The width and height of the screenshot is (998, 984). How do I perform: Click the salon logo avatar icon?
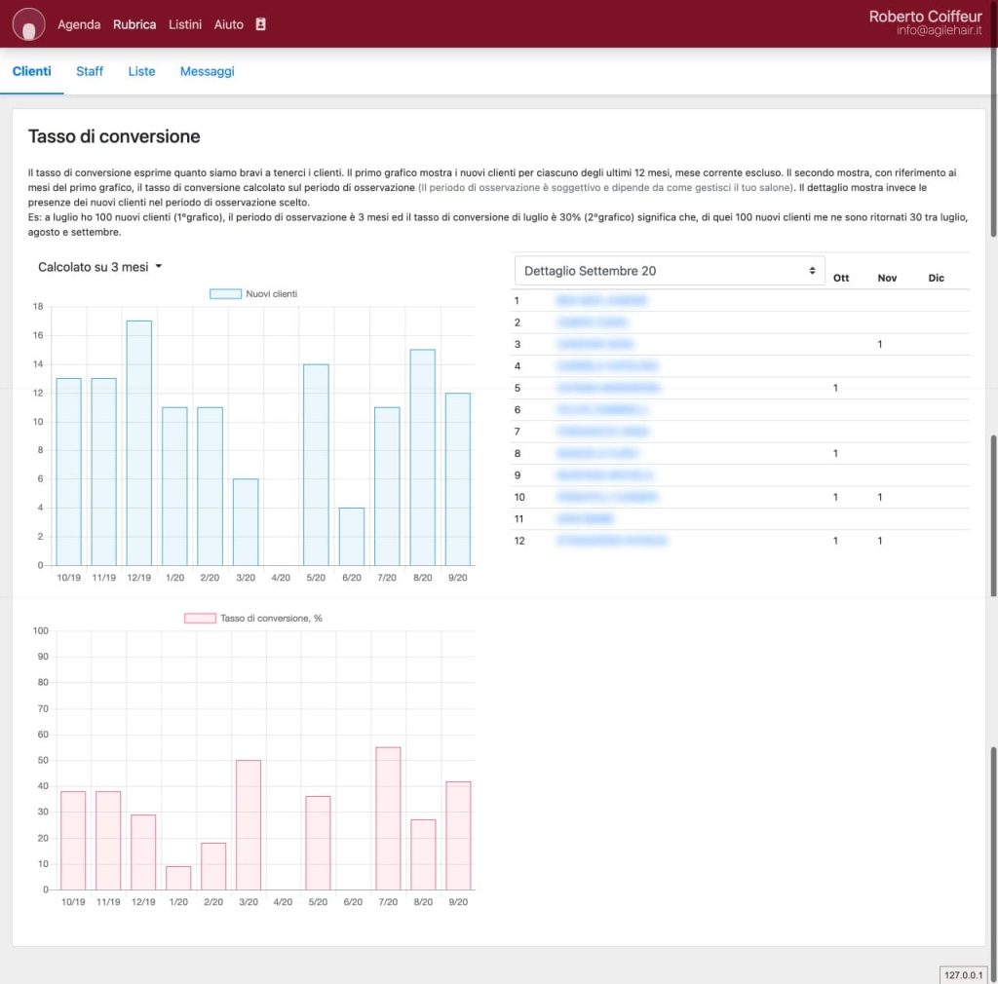pos(28,24)
